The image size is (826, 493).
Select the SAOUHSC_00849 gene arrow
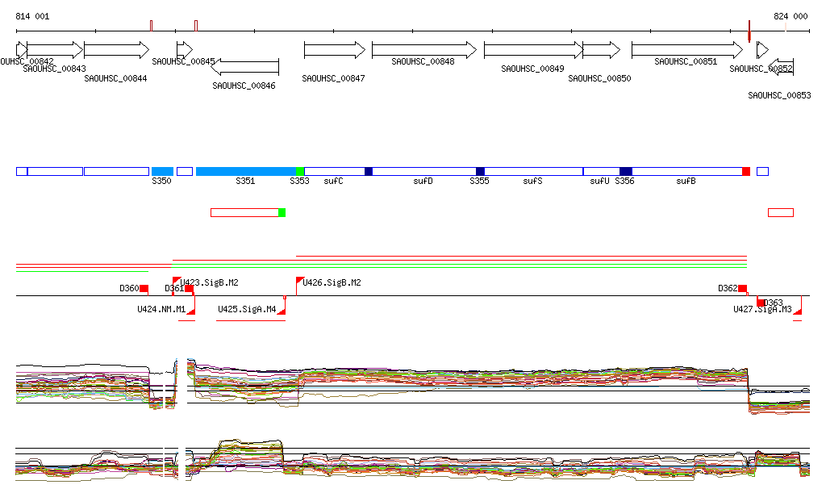(x=532, y=50)
